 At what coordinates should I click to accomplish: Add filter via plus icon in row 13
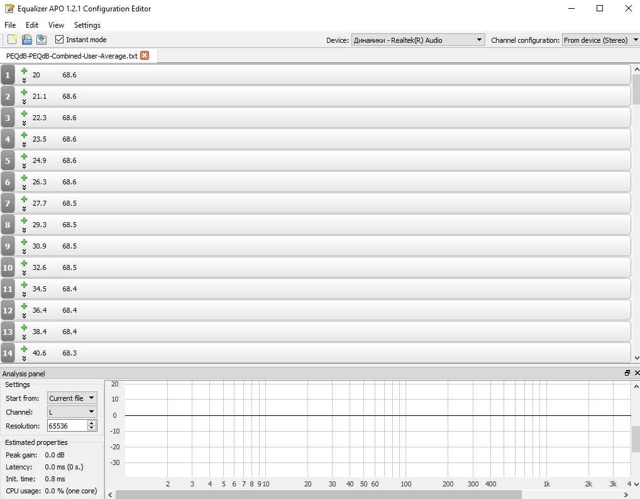(x=24, y=327)
